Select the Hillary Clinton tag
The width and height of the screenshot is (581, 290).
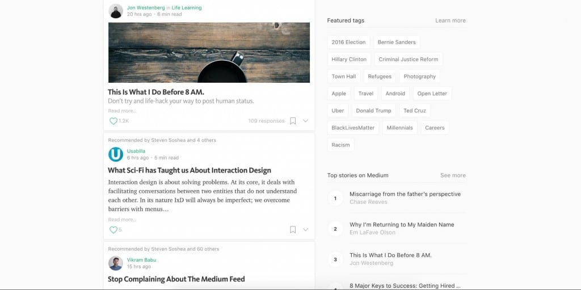pos(349,60)
